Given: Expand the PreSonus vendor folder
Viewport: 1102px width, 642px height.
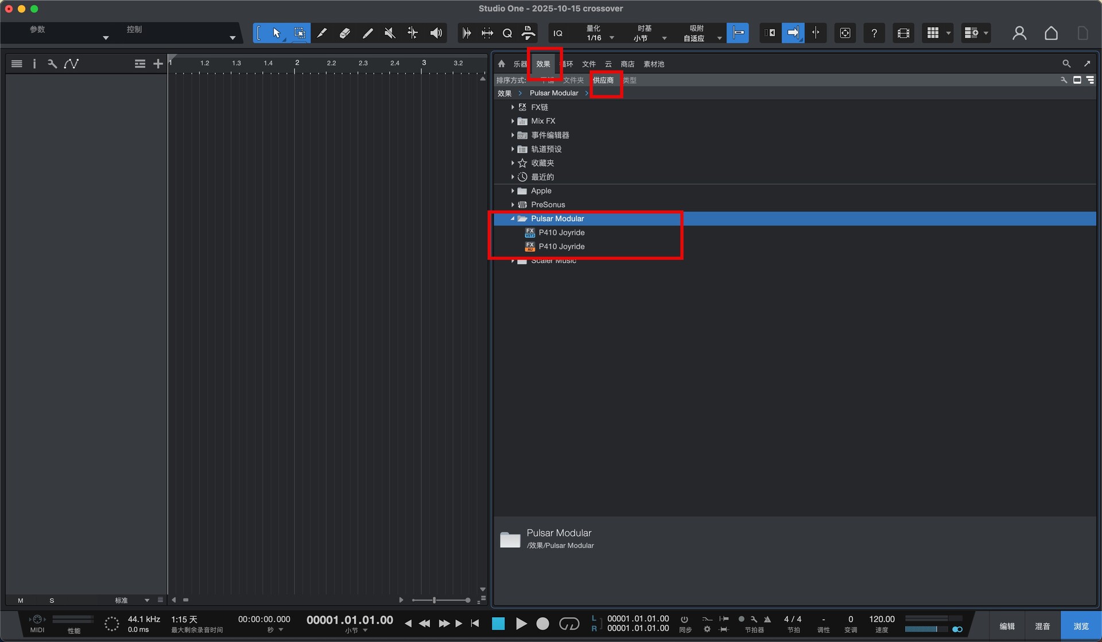Looking at the screenshot, I should (x=513, y=205).
